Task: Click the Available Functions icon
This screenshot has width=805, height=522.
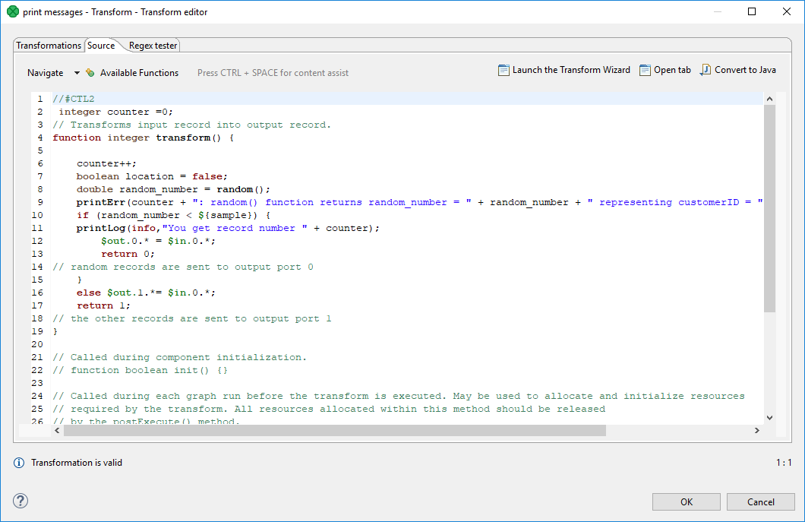Action: point(90,73)
